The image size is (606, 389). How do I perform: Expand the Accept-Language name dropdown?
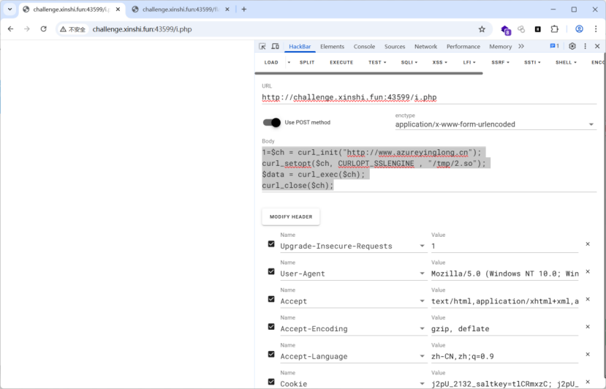[x=422, y=357]
